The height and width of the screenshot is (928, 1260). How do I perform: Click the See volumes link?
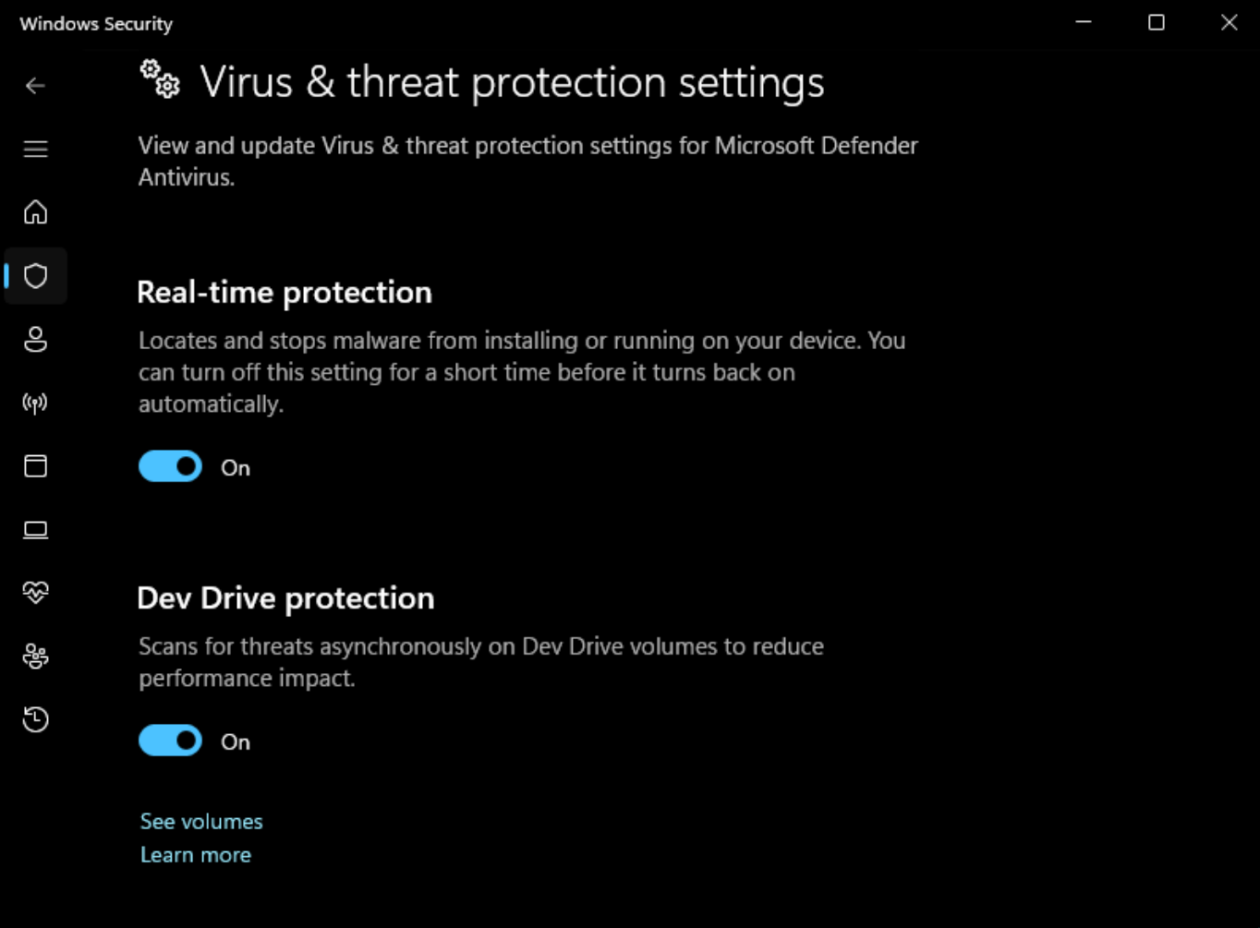pyautogui.click(x=201, y=821)
